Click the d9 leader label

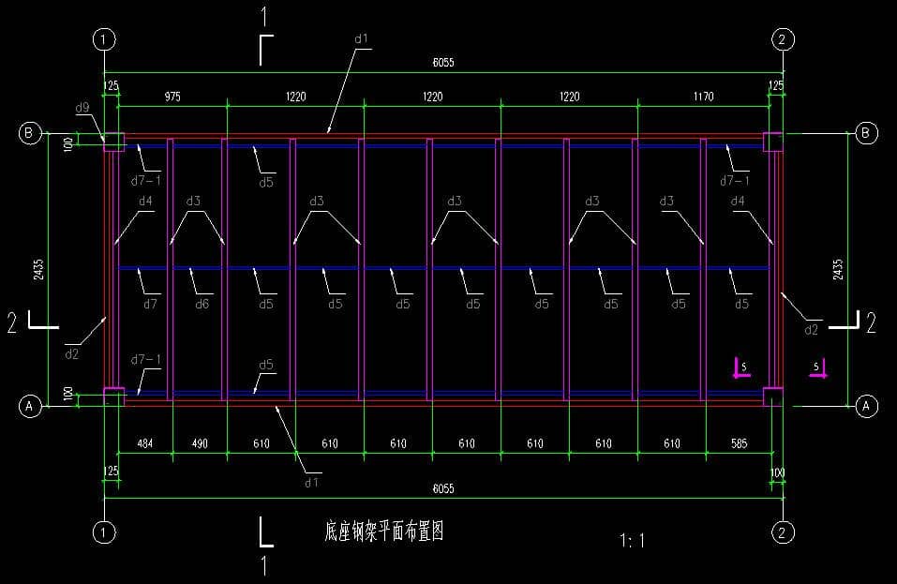coord(82,109)
